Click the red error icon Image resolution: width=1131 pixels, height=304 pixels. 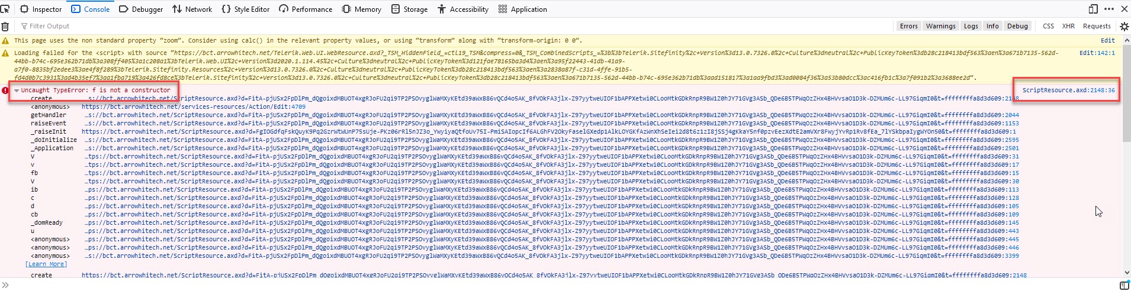click(5, 90)
